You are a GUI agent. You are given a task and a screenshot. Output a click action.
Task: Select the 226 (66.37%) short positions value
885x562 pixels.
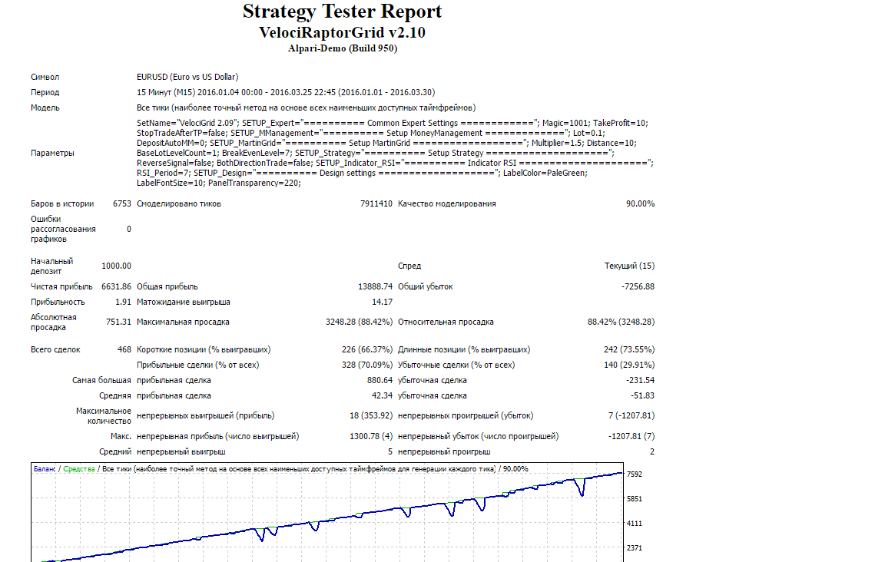367,350
